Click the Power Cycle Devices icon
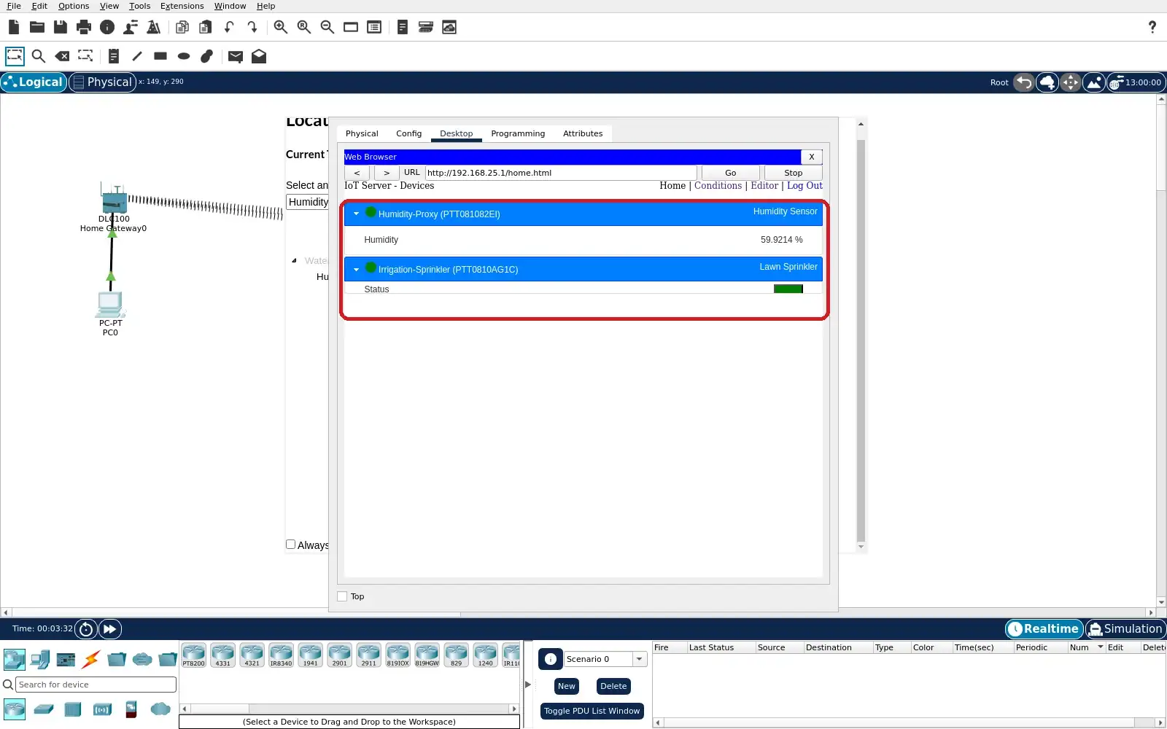Screen dimensions: 1167x729 click(86, 629)
